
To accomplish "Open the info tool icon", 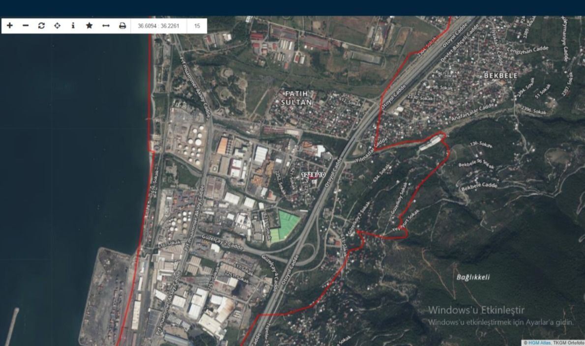I will [73, 26].
